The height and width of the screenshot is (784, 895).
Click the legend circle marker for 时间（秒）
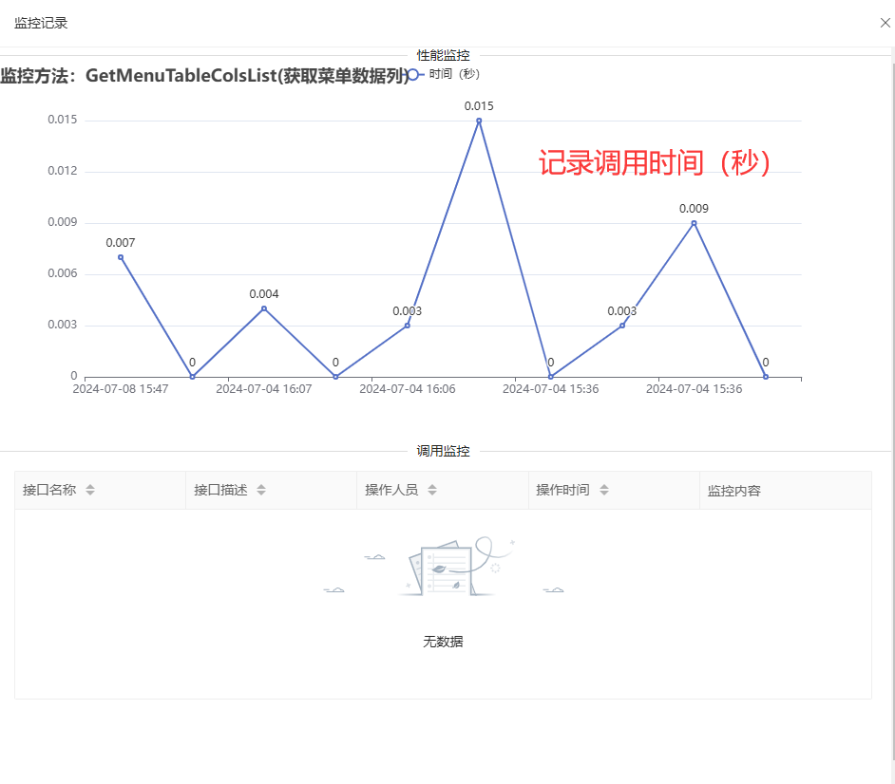point(412,74)
